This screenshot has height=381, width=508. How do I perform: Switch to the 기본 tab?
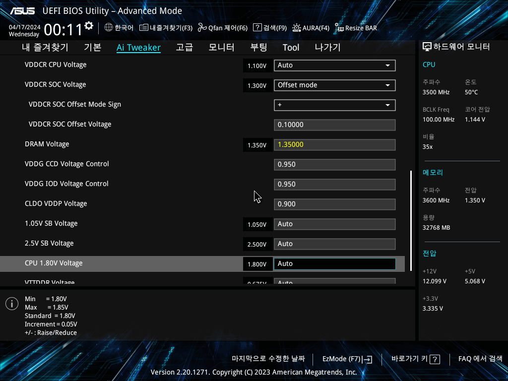click(x=93, y=48)
